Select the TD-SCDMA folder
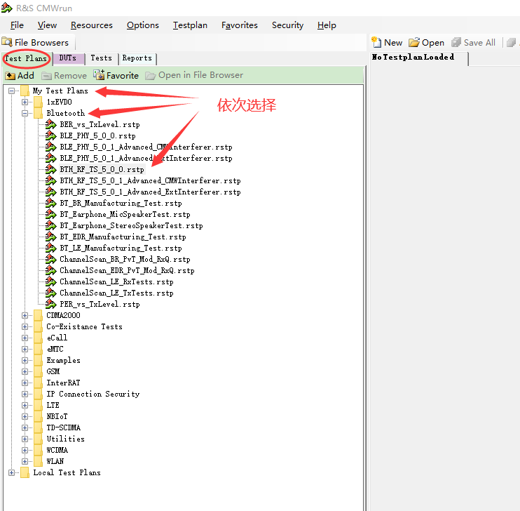520x511 pixels. click(63, 427)
